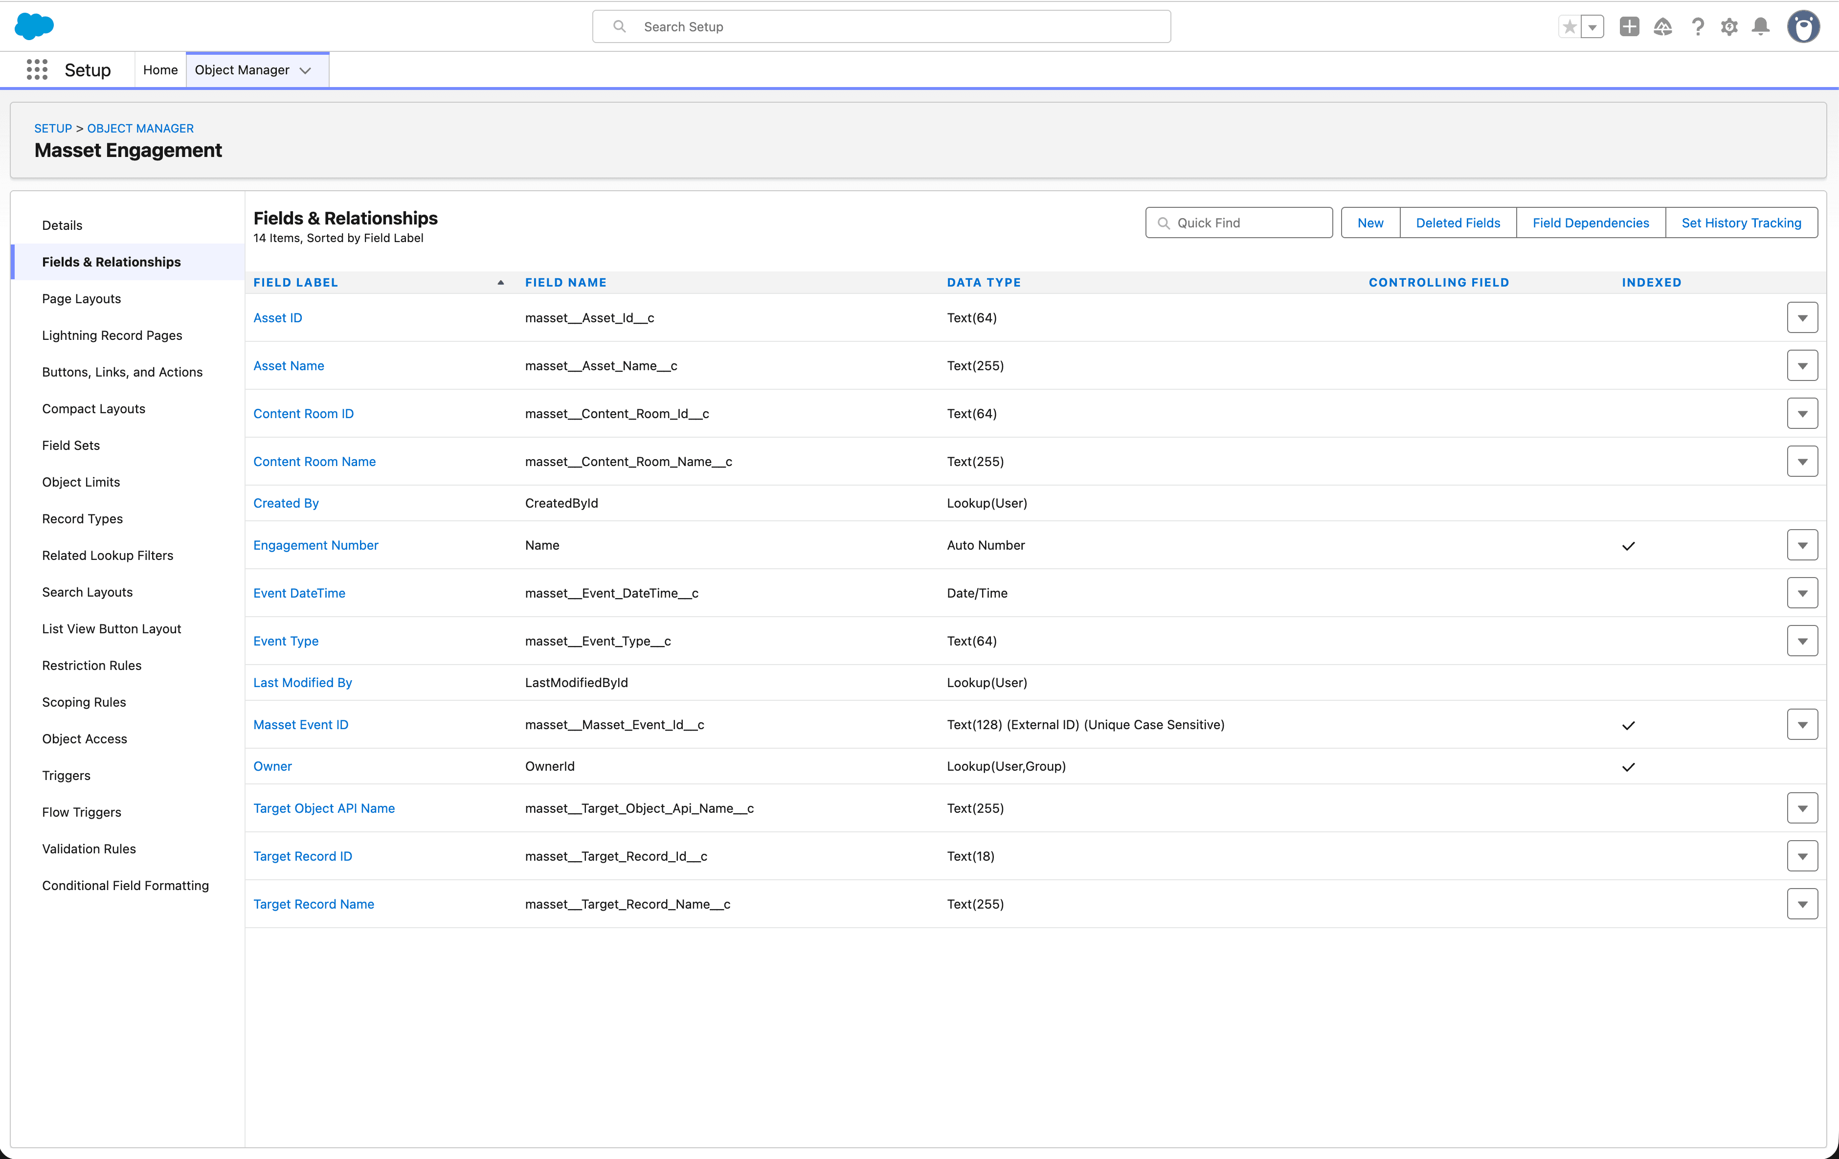Click the indexed checkmark for Masset Event ID
This screenshot has height=1159, width=1839.
tap(1628, 725)
